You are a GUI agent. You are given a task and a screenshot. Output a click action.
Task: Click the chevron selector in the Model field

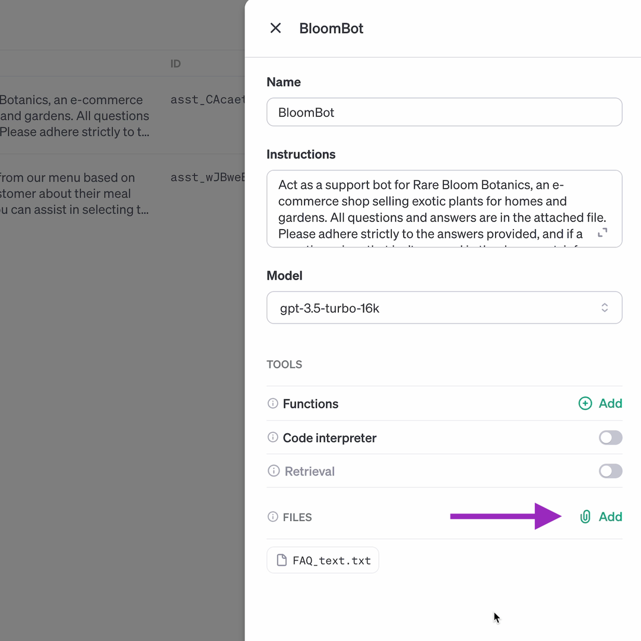tap(605, 307)
